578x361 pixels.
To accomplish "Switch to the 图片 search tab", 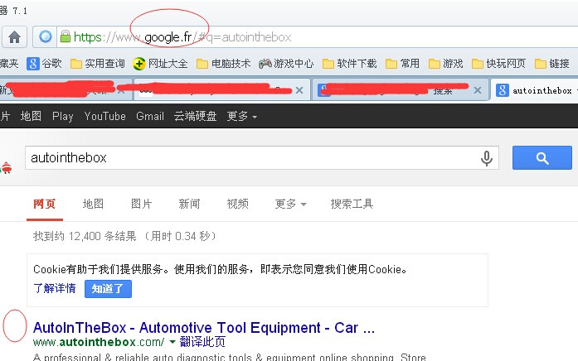I will [141, 204].
